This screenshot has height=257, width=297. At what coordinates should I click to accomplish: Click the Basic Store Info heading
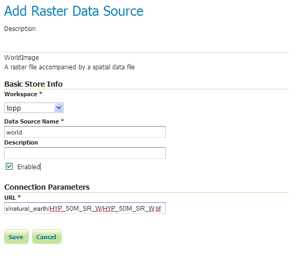click(x=33, y=84)
